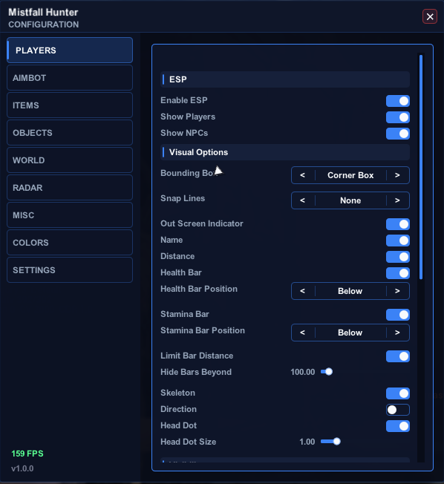Enable the Direction toggle
The width and height of the screenshot is (444, 484).
[x=398, y=410]
